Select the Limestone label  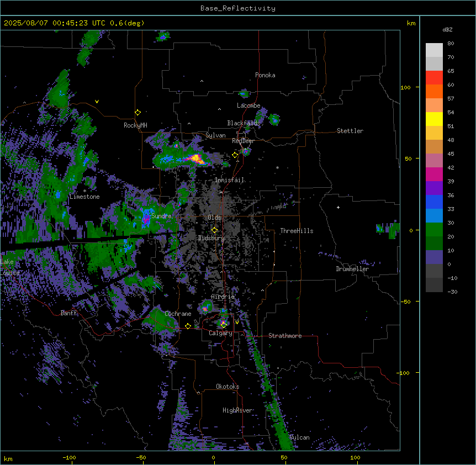coord(84,197)
